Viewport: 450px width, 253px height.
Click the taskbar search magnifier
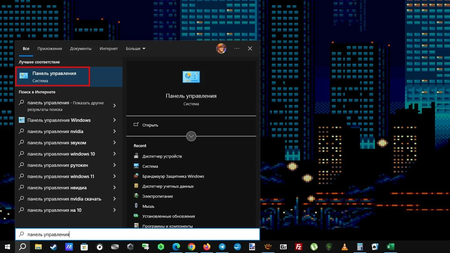22,247
